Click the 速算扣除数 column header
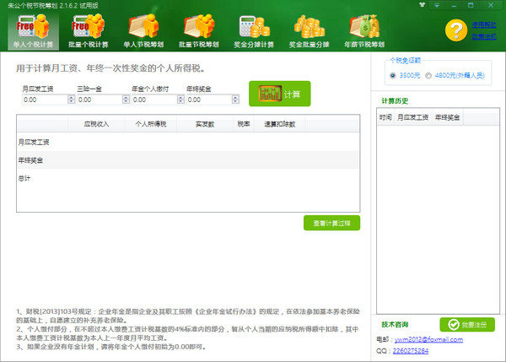The image size is (506, 362). (279, 124)
